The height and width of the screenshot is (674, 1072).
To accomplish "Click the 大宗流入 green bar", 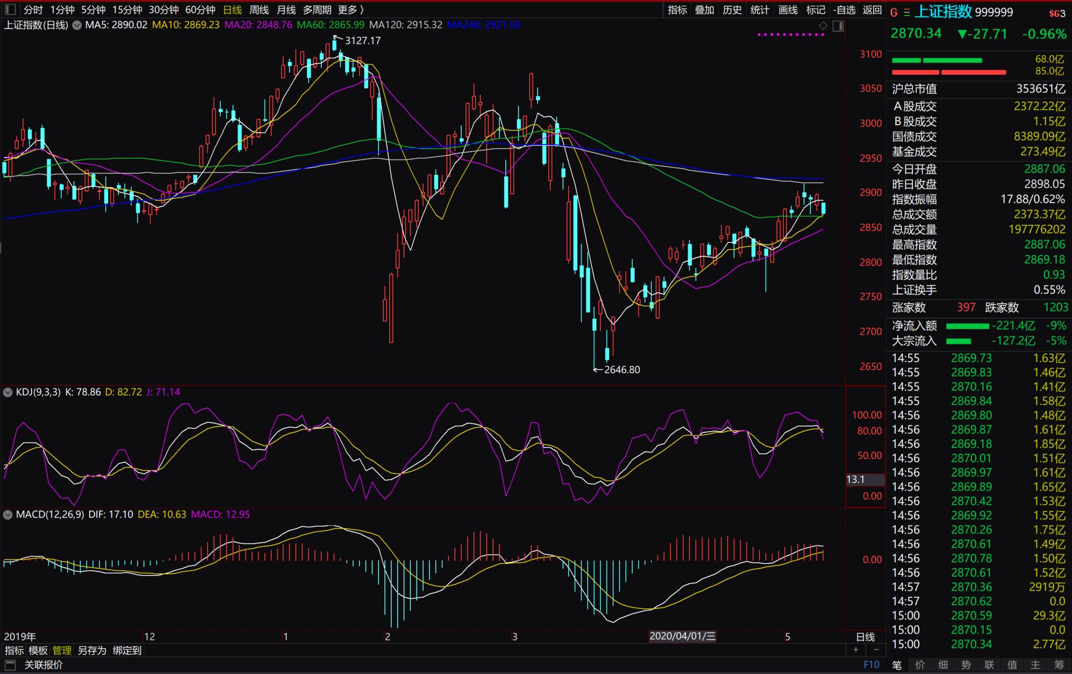I will tap(959, 341).
